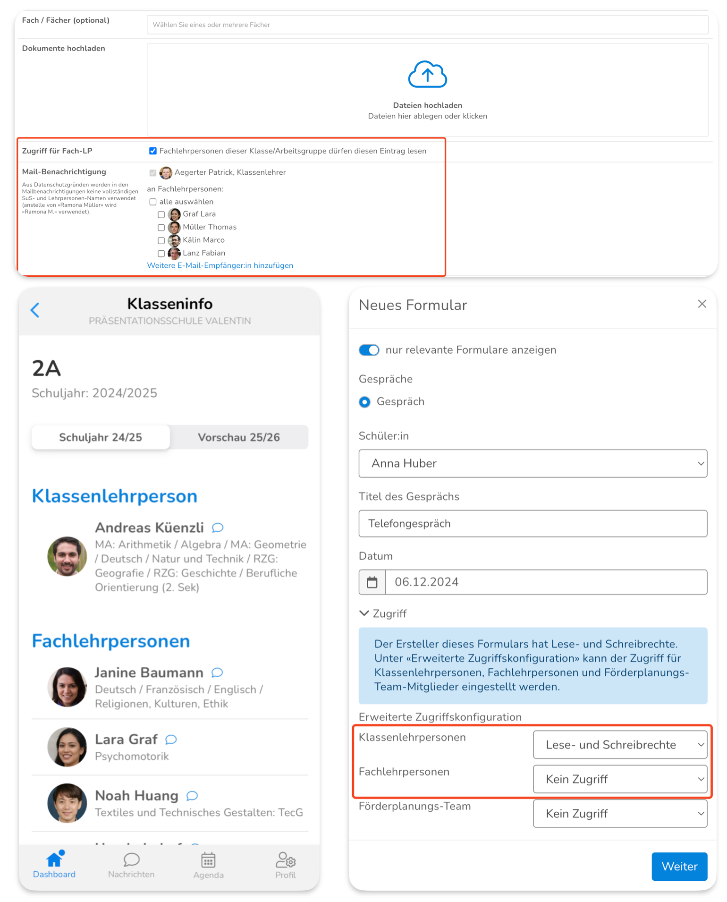Click Aegerter Patrick's avatar
Image resolution: width=727 pixels, height=902 pixels.
pos(166,173)
